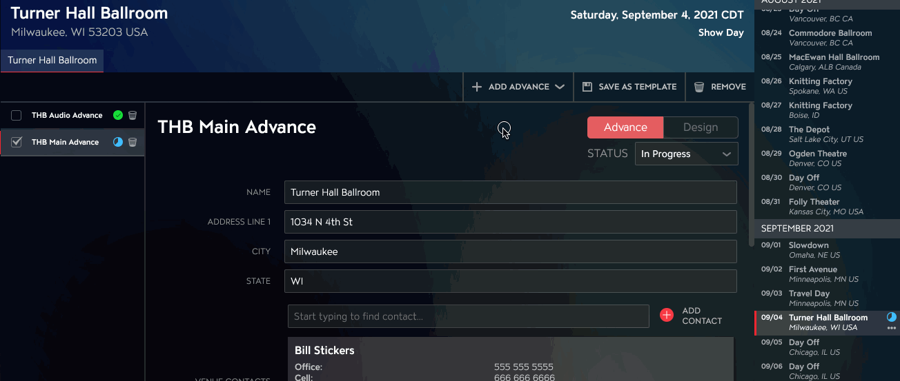900x381 pixels.
Task: Click Save as Template button
Action: [629, 87]
